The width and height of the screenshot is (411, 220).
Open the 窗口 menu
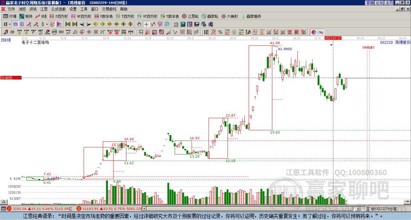(95, 9)
